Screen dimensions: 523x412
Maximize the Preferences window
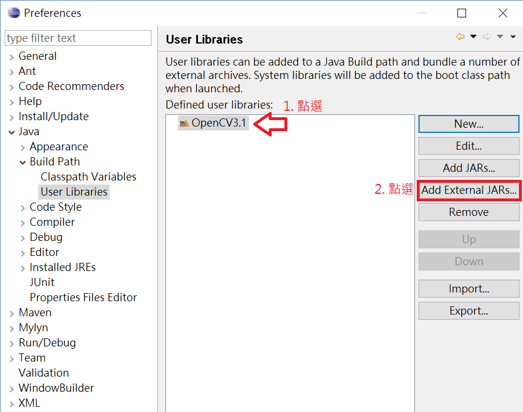click(461, 13)
